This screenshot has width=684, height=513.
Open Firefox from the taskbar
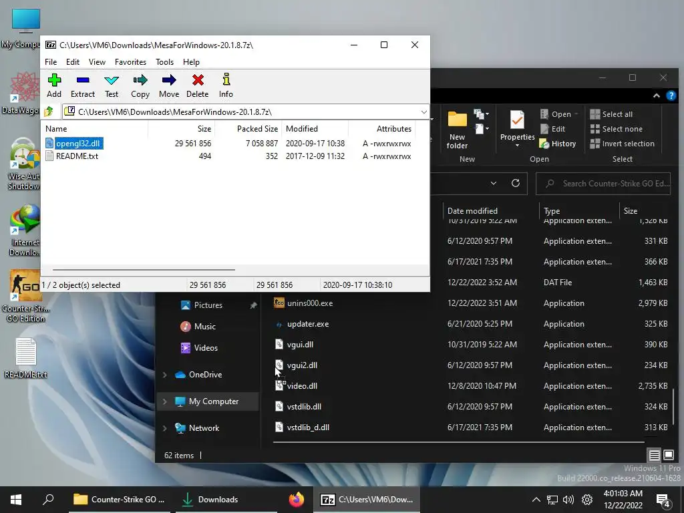(296, 500)
